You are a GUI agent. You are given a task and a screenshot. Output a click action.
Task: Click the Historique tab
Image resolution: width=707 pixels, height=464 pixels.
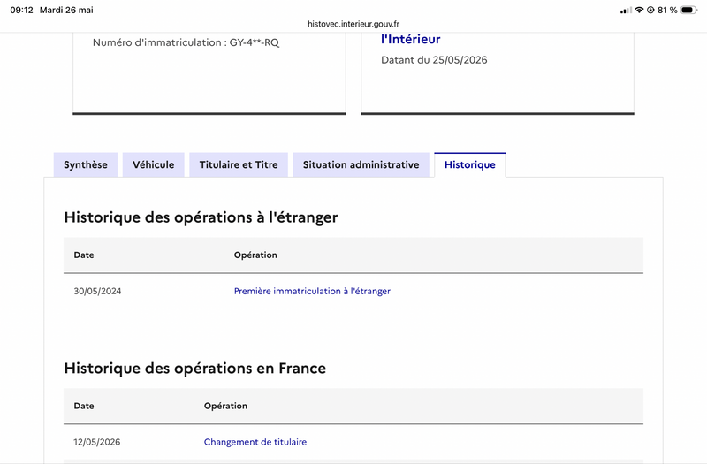pos(470,164)
